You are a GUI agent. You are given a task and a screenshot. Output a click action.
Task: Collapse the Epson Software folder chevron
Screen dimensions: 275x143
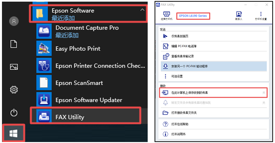[x=142, y=10]
